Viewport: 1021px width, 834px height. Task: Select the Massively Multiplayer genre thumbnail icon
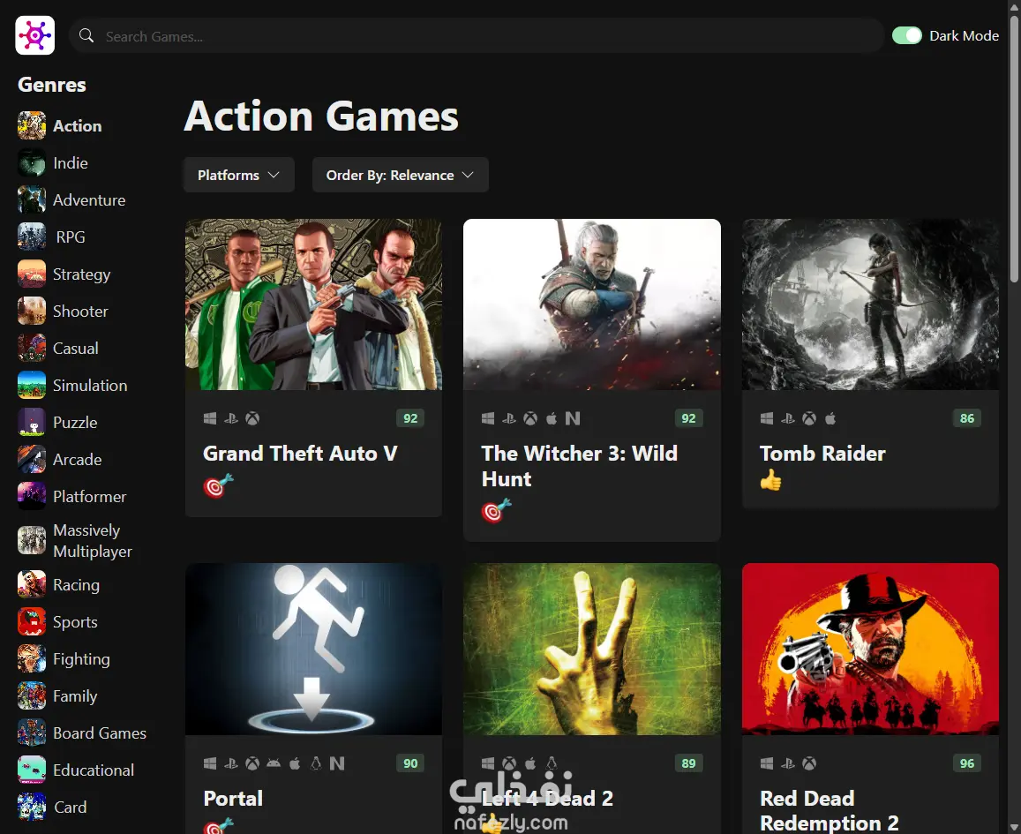click(x=31, y=540)
